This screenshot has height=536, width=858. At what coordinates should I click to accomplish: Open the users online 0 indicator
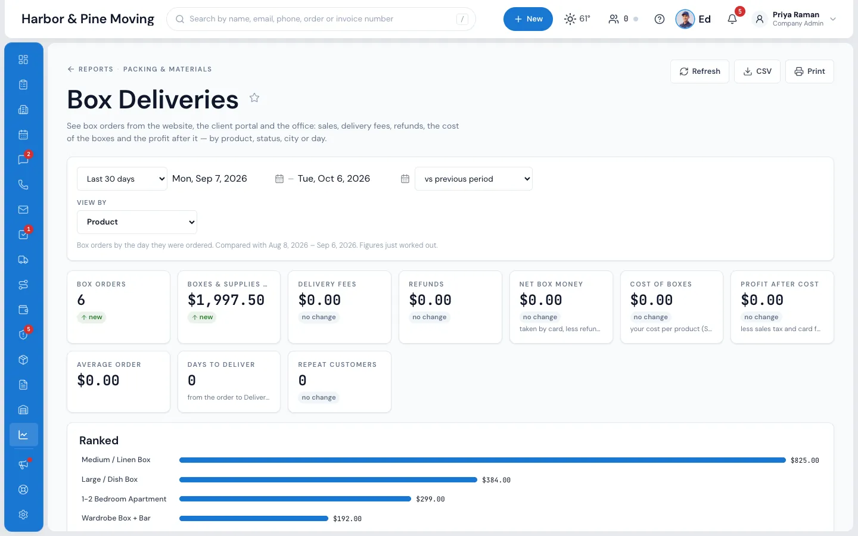(623, 19)
